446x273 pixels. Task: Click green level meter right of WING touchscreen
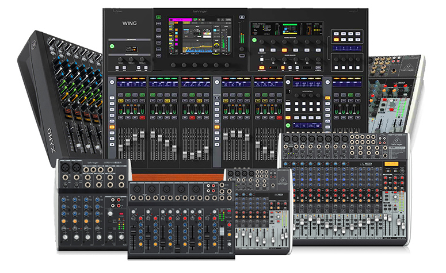(242, 39)
